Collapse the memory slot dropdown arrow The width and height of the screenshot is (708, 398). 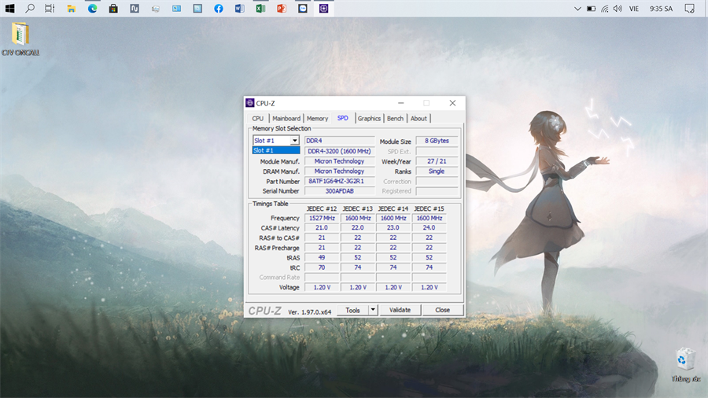click(x=294, y=140)
